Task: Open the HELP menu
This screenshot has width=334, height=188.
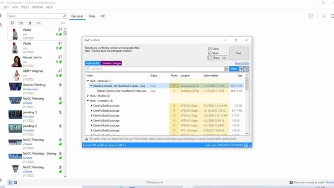Action: tap(49, 7)
